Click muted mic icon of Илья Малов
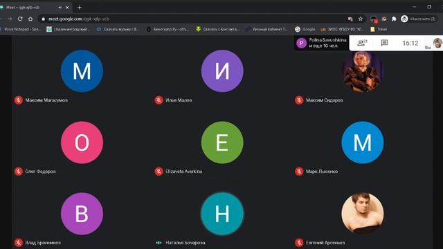 [159, 100]
